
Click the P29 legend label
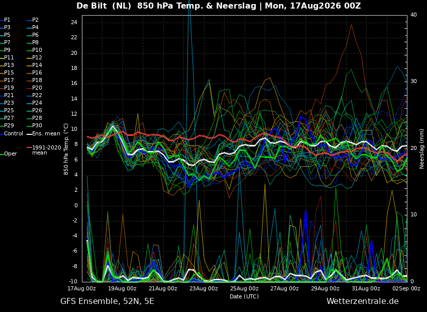[x=9, y=125]
